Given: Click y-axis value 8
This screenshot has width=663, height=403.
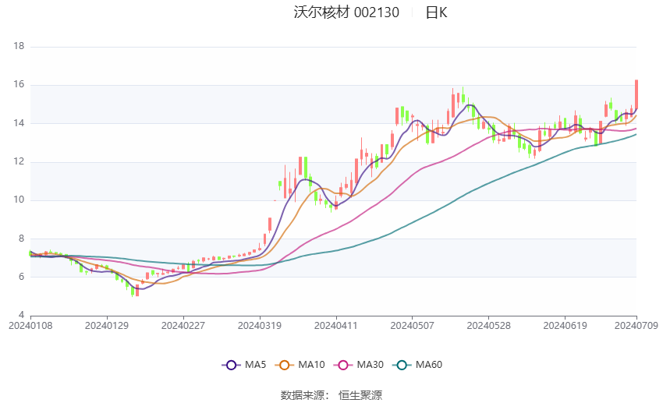Looking at the screenshot, I should click(x=22, y=239).
